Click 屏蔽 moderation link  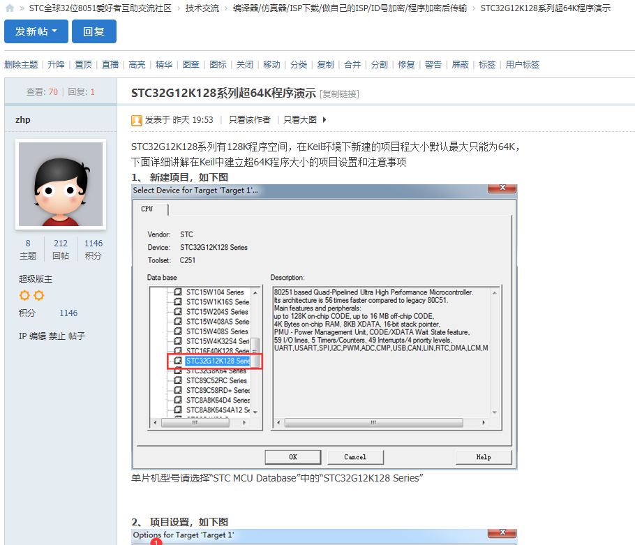pos(460,64)
